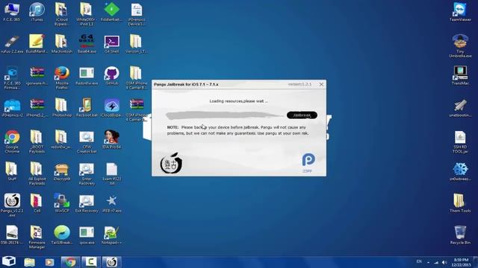Viewport: 478px width, 268px height.
Task: Open TransMac shortcut
Action: 460,76
